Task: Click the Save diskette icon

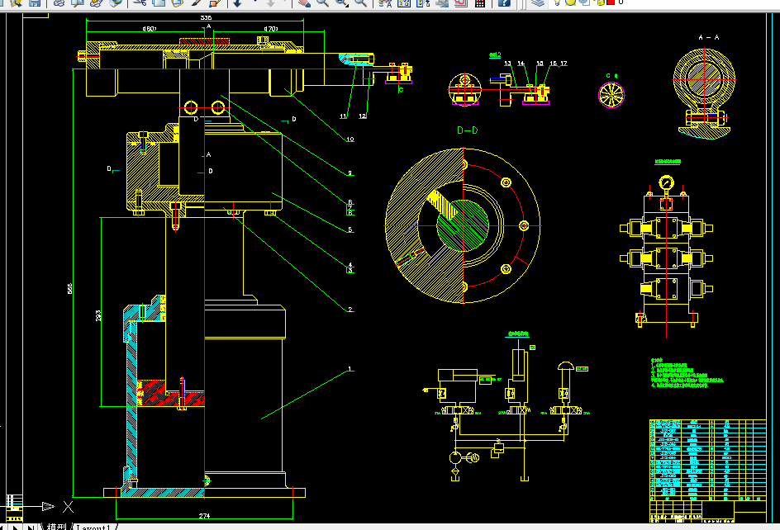Action: 35,2
